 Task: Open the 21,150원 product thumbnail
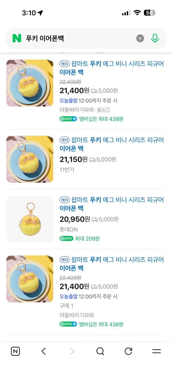[30, 159]
